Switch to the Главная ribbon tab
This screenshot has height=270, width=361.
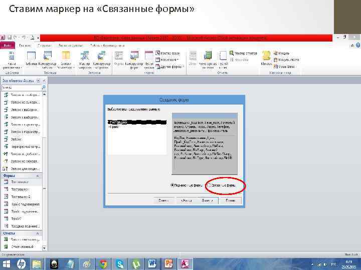(x=25, y=45)
